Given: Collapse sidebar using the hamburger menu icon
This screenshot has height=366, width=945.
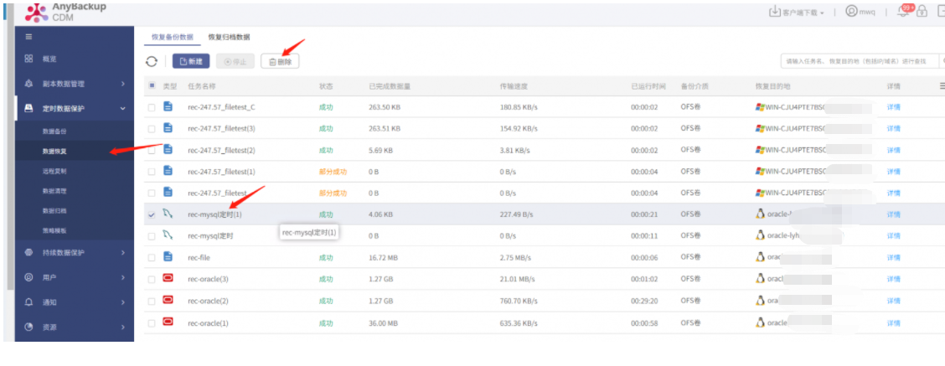Looking at the screenshot, I should pyautogui.click(x=28, y=37).
